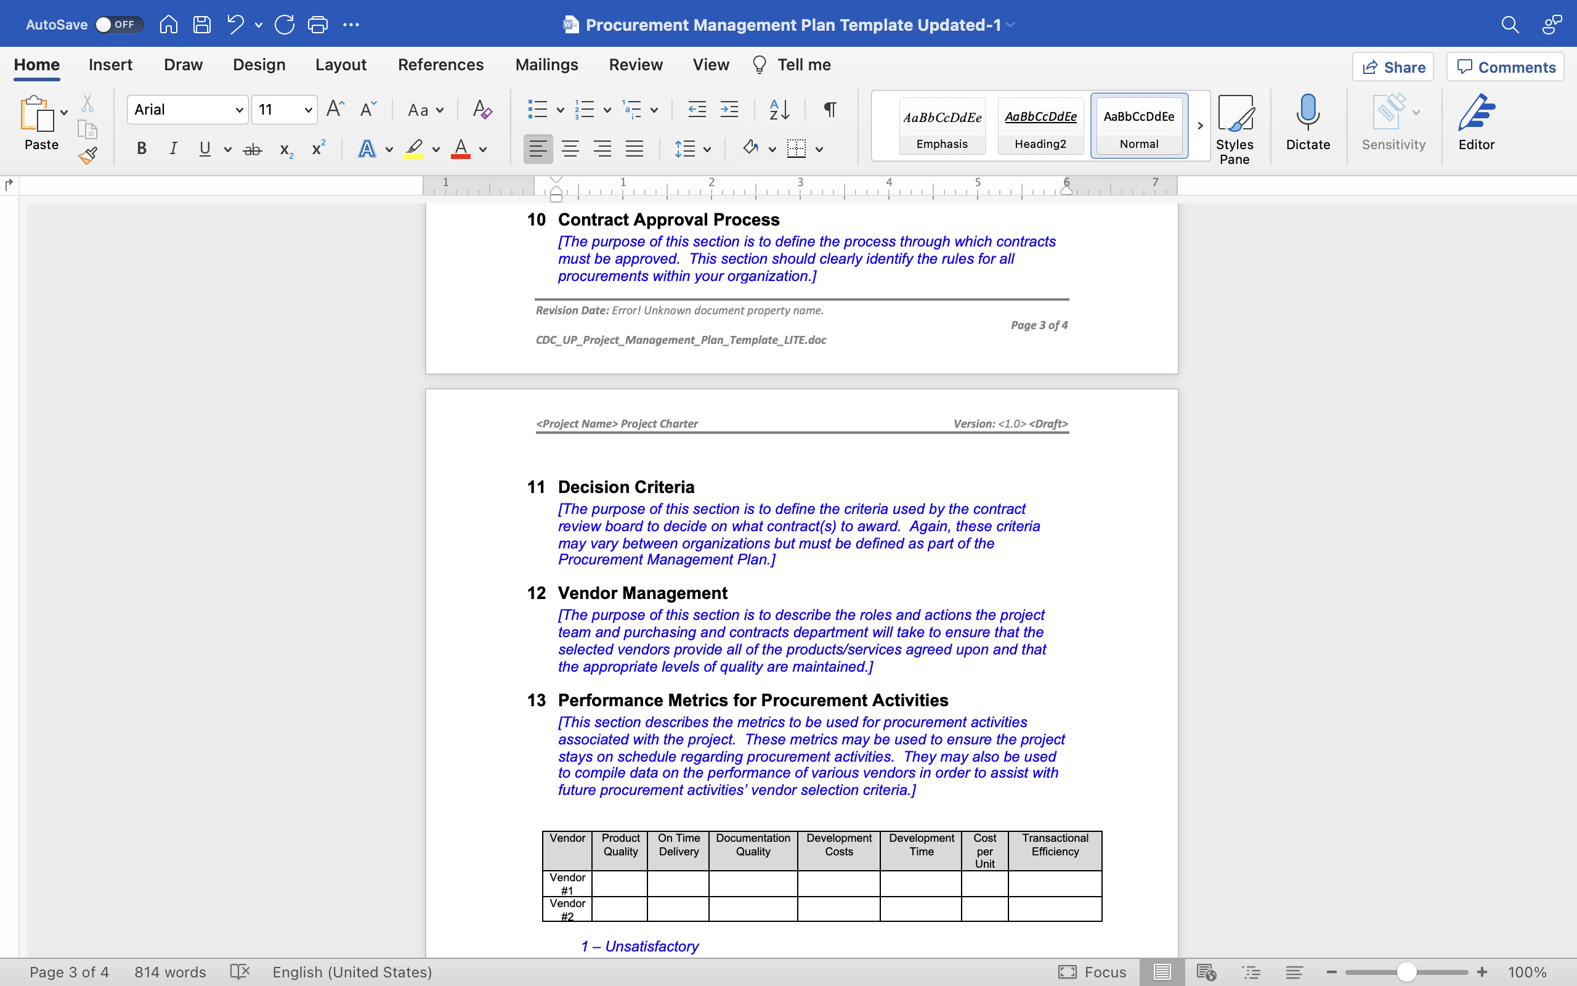1577x986 pixels.
Task: Switch to the References tab
Action: (440, 65)
